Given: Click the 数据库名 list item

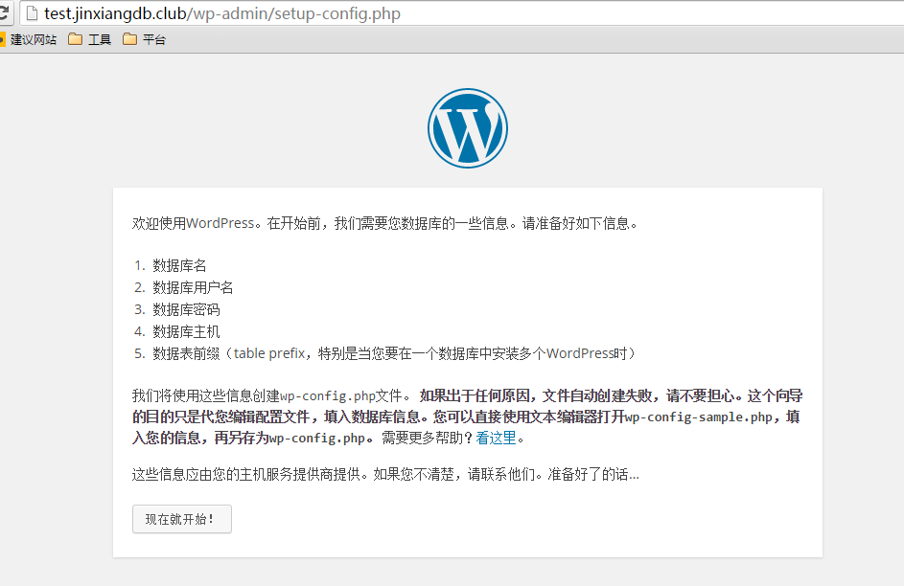Looking at the screenshot, I should 179,265.
